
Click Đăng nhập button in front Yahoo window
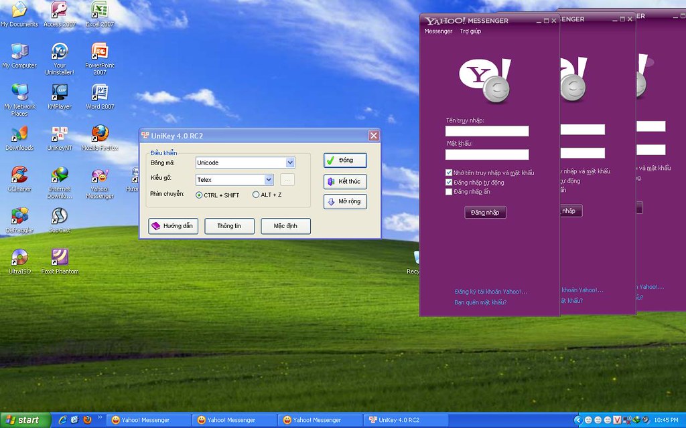coord(485,212)
